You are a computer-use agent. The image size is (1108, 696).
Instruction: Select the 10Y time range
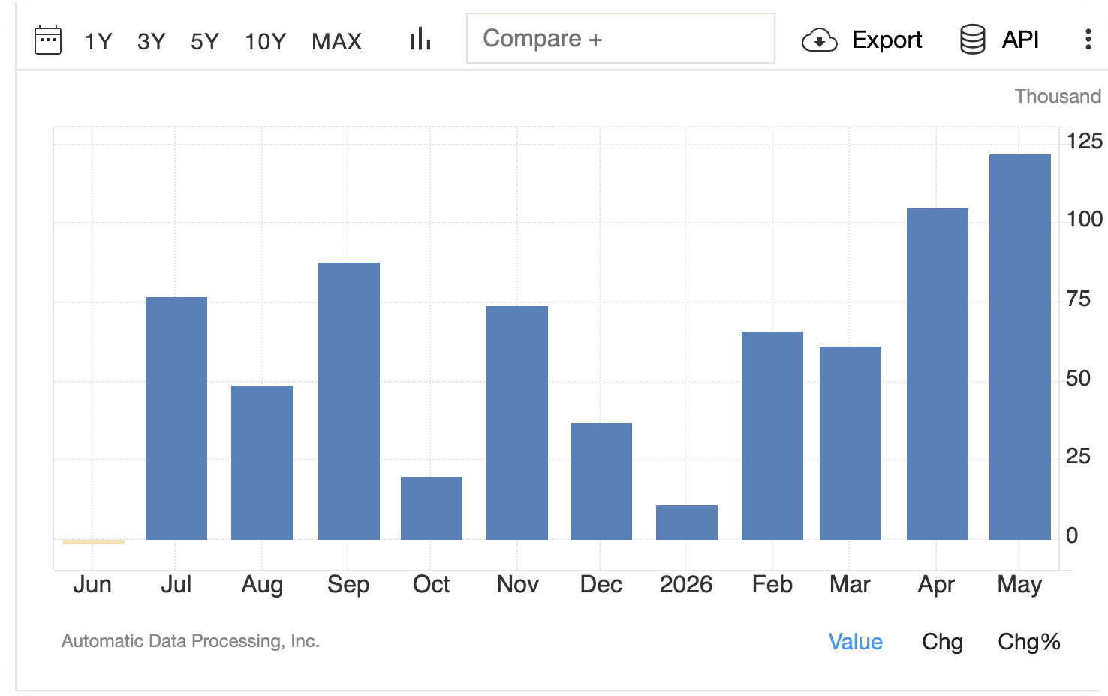[x=266, y=41]
